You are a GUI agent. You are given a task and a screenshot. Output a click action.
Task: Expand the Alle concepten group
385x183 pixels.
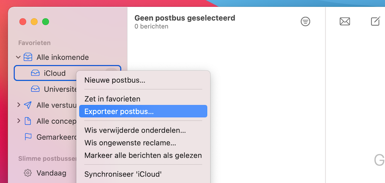click(x=18, y=121)
